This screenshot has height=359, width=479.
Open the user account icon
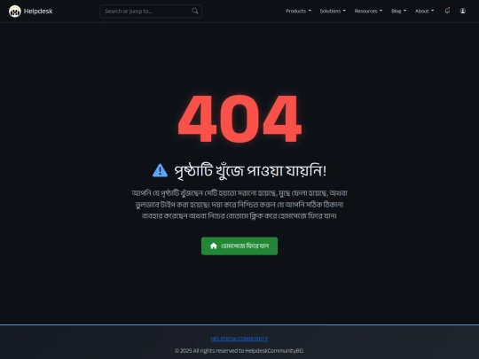point(463,11)
